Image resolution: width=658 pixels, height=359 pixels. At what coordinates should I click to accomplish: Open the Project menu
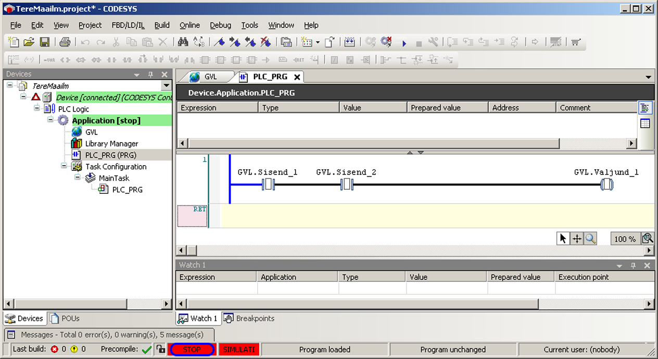point(90,25)
